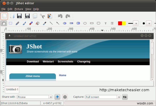Viewport: 156px width, 106px height.
Task: Click the Changelog link on the JShot page
Action: [x=84, y=62]
